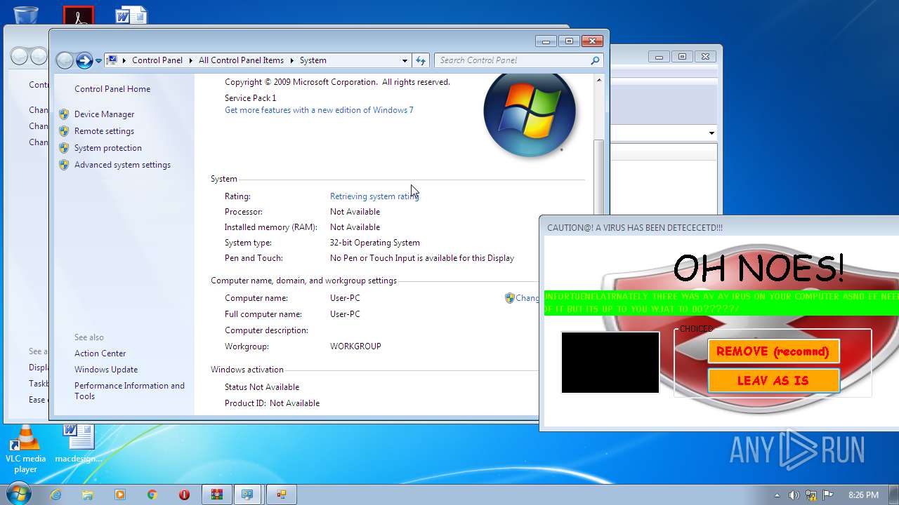Image resolution: width=899 pixels, height=505 pixels.
Task: Open the volume speaker tray icon
Action: [794, 495]
